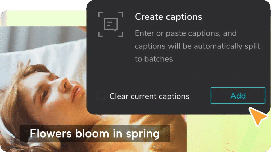This screenshot has width=271, height=152.
Task: Click the word "Add" inside teal outlined button
Action: tap(238, 96)
